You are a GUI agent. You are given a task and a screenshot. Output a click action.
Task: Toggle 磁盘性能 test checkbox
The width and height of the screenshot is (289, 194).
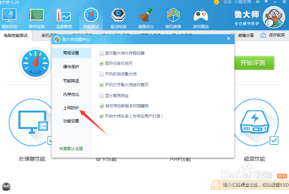tap(274, 140)
